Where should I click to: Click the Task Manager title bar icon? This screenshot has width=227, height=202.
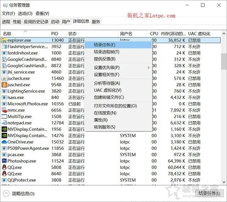click(x=5, y=5)
